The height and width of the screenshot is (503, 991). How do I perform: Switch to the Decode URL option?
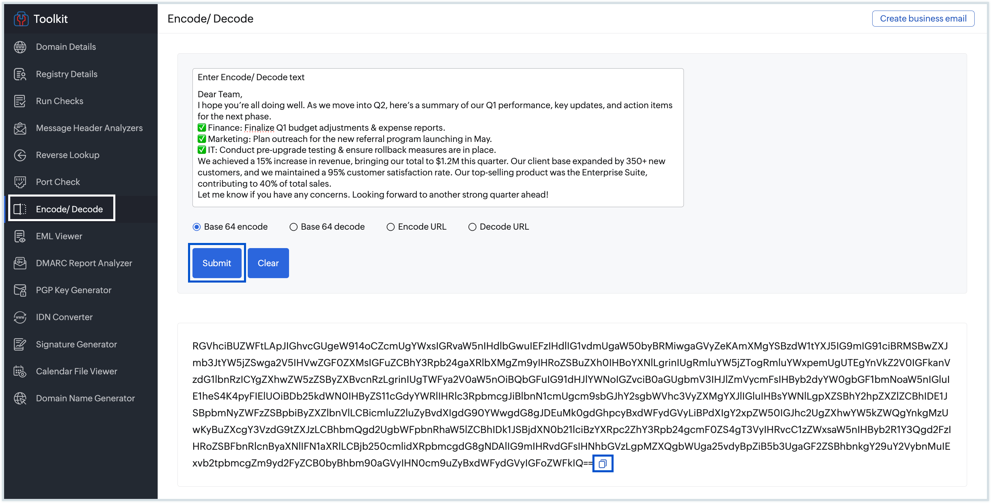pos(472,227)
